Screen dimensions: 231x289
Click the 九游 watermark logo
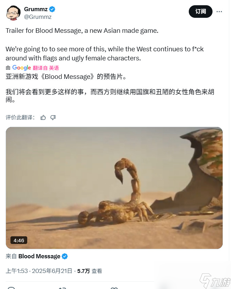tap(215, 281)
